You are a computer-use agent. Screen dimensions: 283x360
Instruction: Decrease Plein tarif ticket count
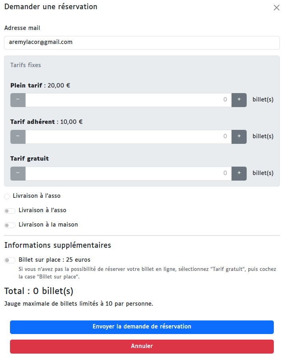(18, 100)
